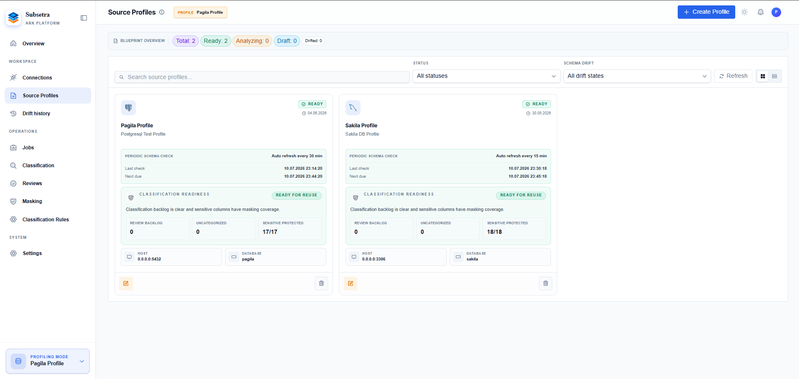Open Classification Rules
Image resolution: width=799 pixels, height=379 pixels.
pyautogui.click(x=48, y=220)
